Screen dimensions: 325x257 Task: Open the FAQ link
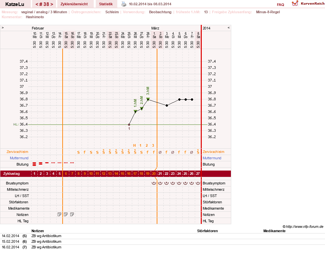(x=280, y=5)
